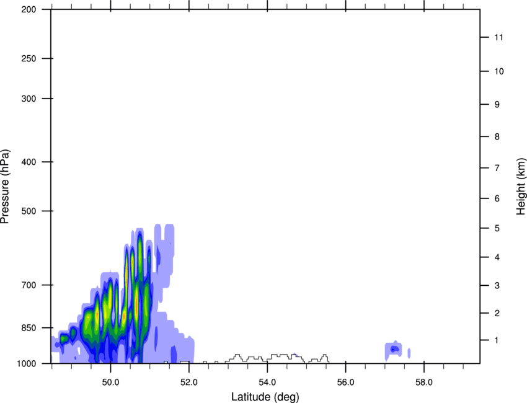Click the 'Height (km)' axis title
527x403 pixels.
click(521, 186)
